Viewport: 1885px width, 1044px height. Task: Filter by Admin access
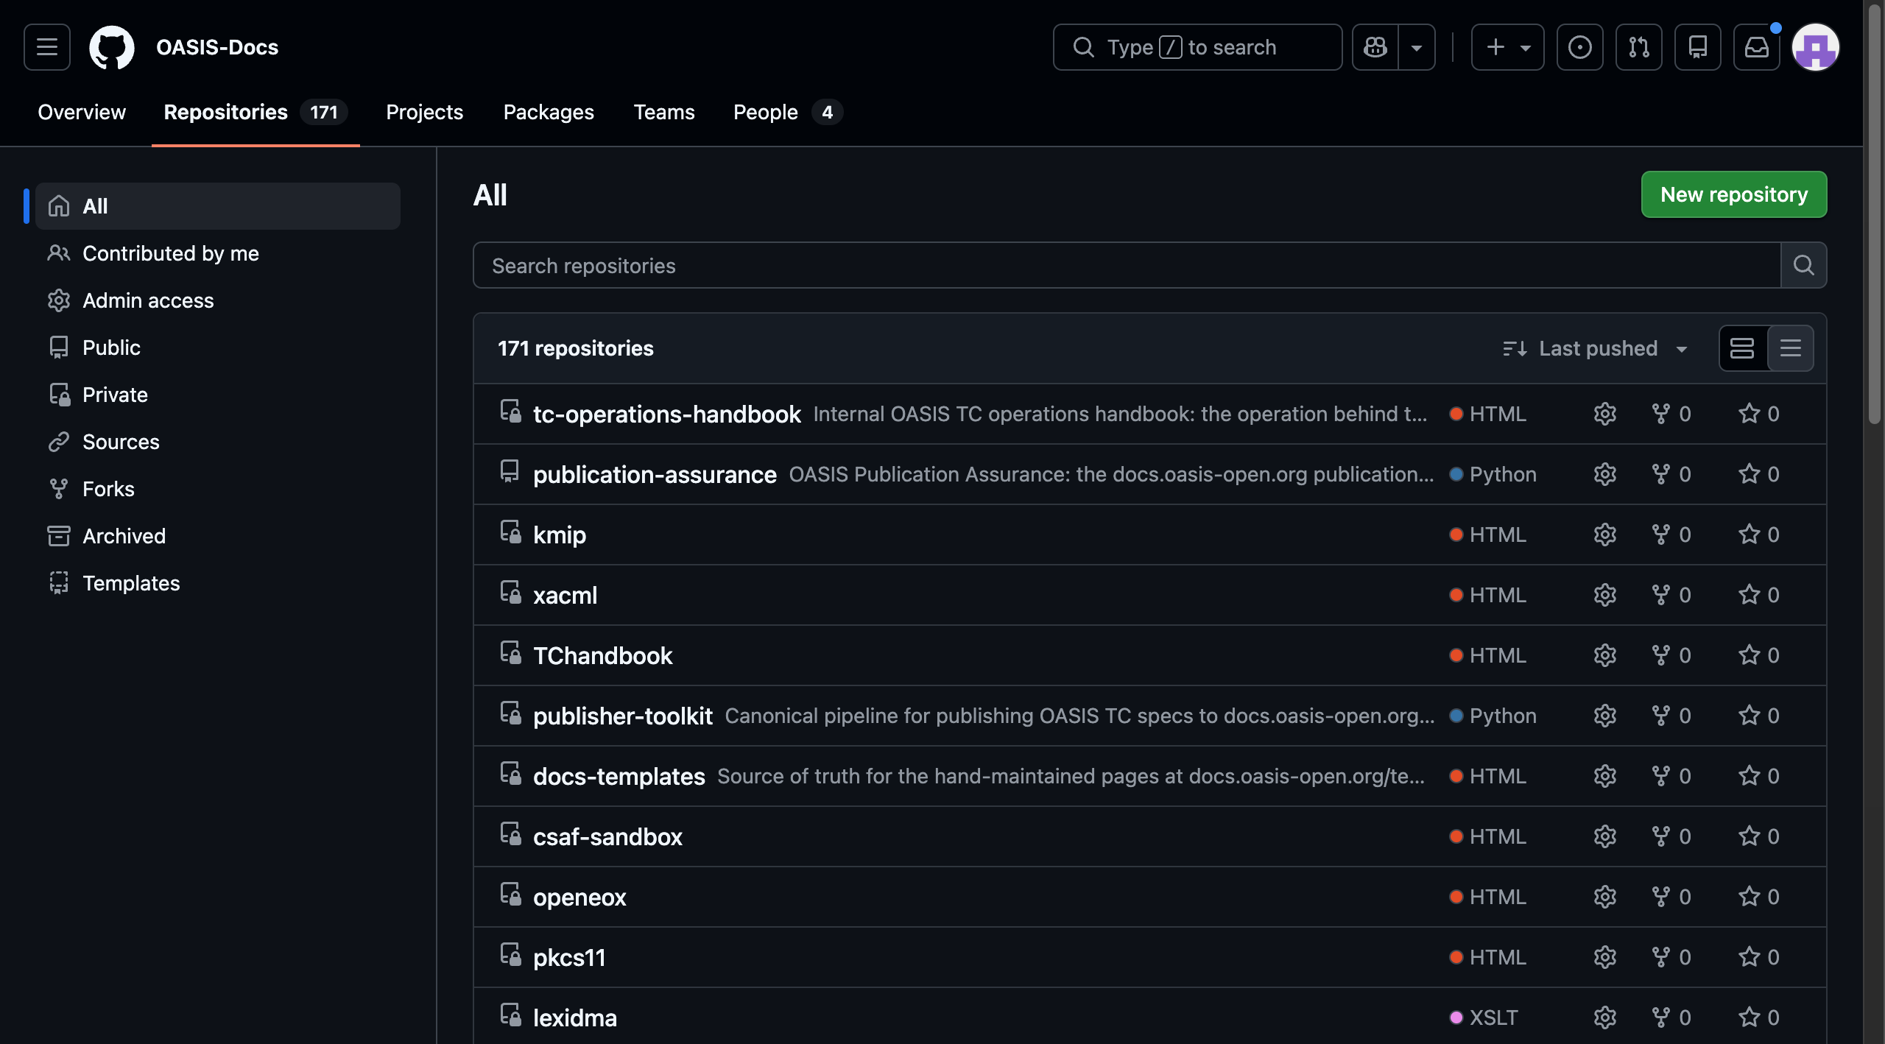click(218, 300)
